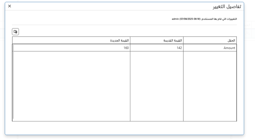Select the Amount field cell

pyautogui.click(x=229, y=48)
